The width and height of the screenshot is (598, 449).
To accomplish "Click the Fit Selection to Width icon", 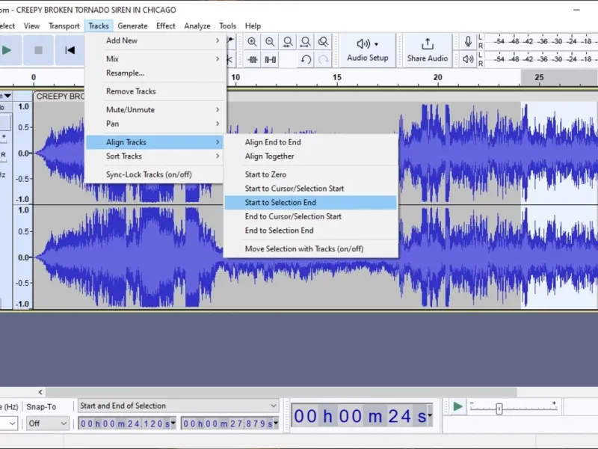I will [288, 42].
